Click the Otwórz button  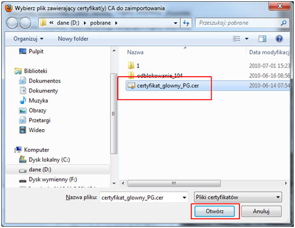point(215,211)
